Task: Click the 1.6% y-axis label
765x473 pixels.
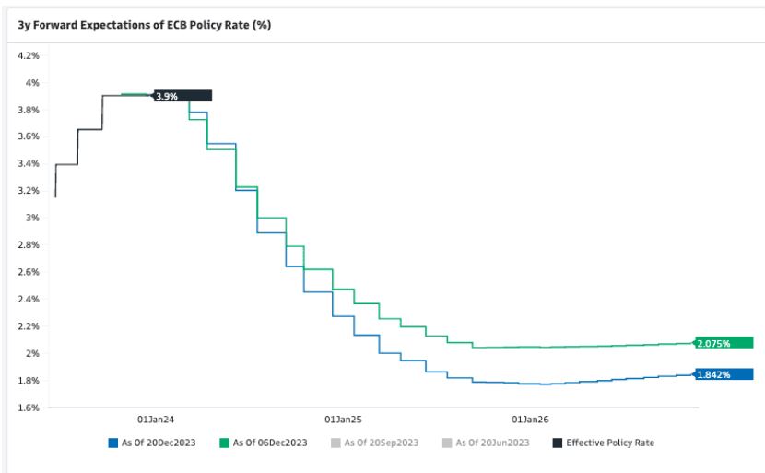Action: [x=28, y=408]
